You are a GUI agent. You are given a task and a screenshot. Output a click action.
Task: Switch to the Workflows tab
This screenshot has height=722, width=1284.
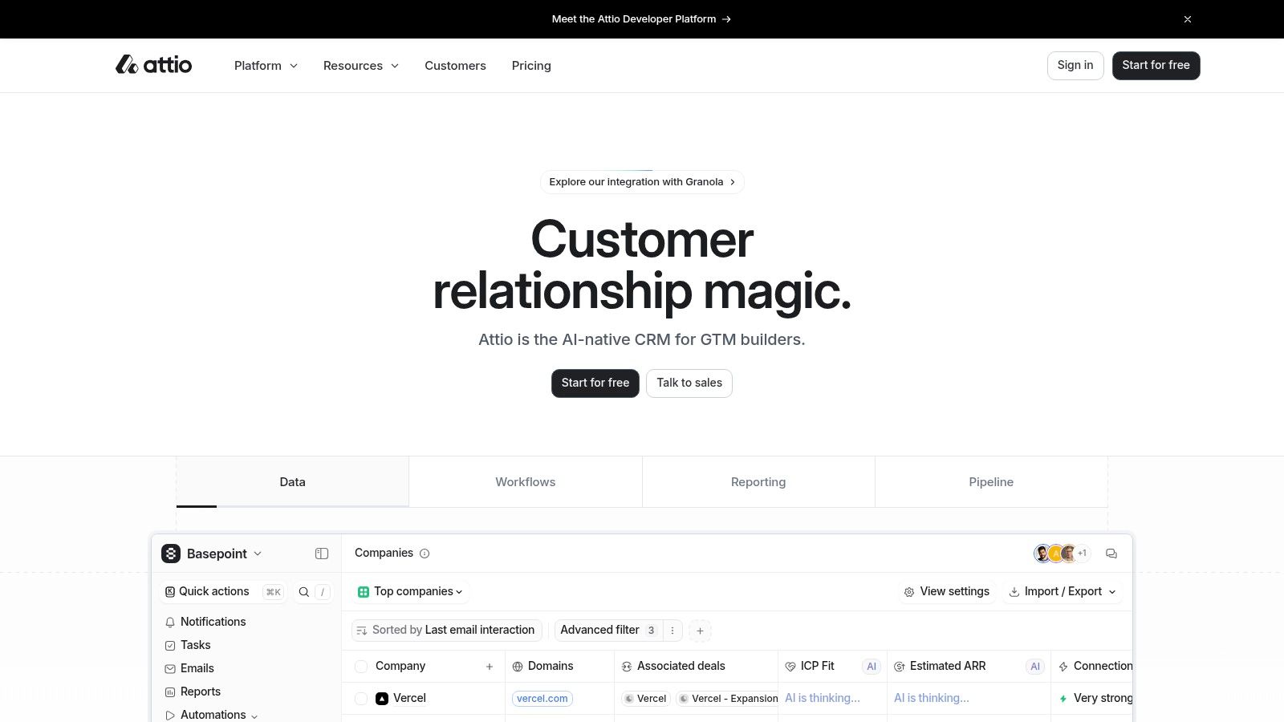coord(525,482)
